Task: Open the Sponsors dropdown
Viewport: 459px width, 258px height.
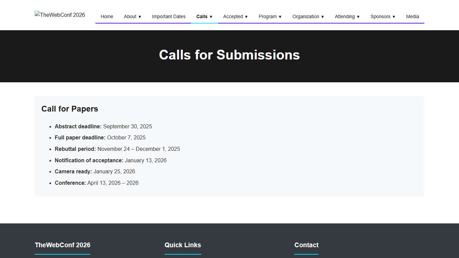Action: (x=383, y=16)
